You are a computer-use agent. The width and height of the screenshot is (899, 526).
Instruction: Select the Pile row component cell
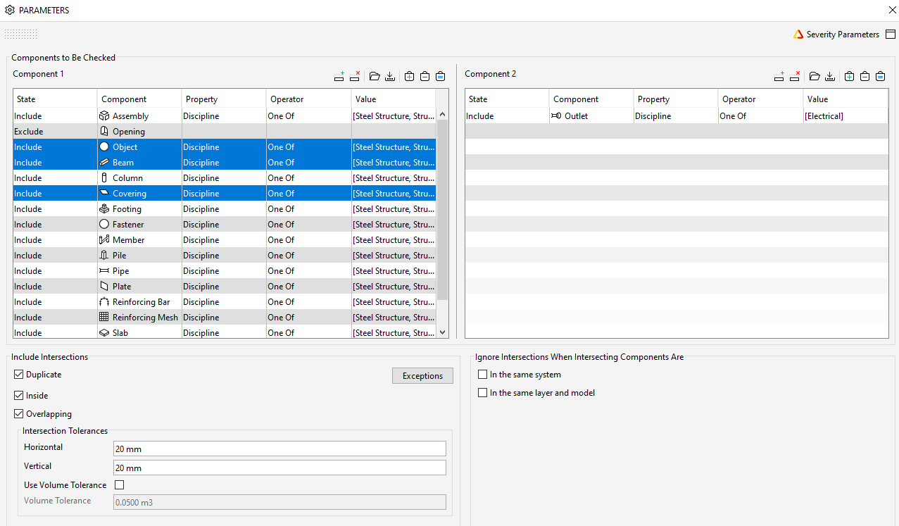(x=139, y=256)
